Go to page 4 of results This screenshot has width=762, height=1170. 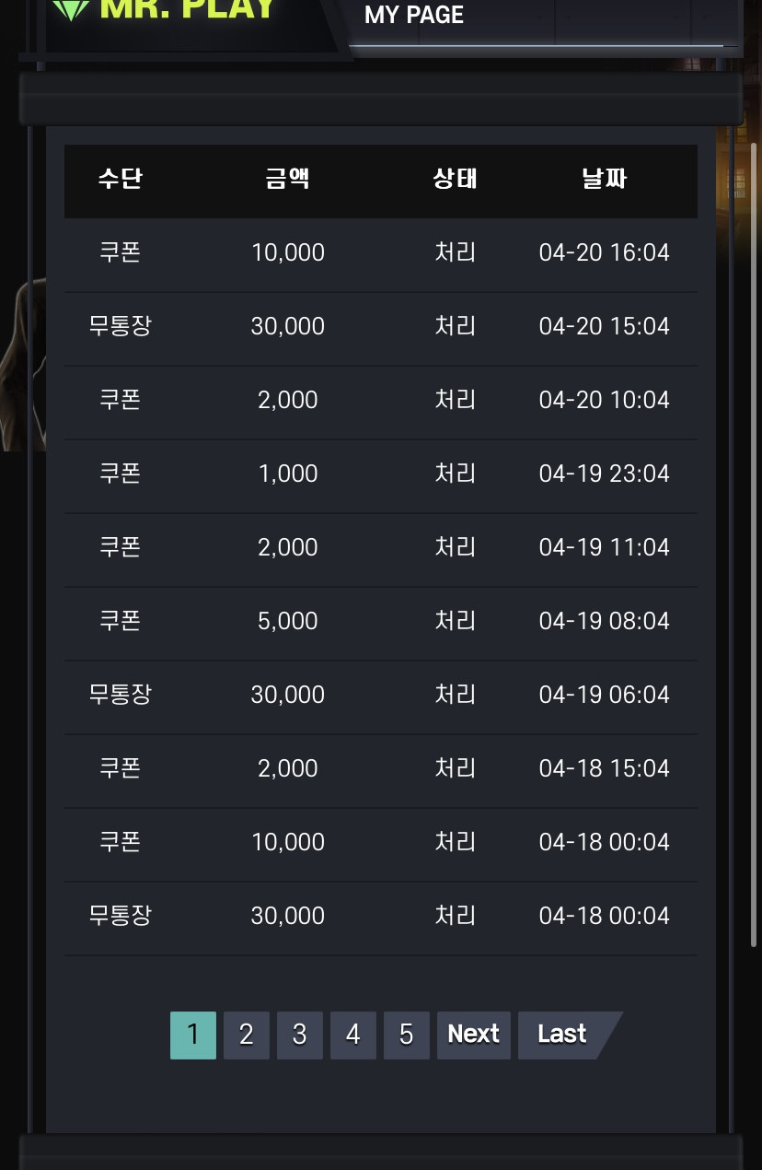[x=353, y=1035]
